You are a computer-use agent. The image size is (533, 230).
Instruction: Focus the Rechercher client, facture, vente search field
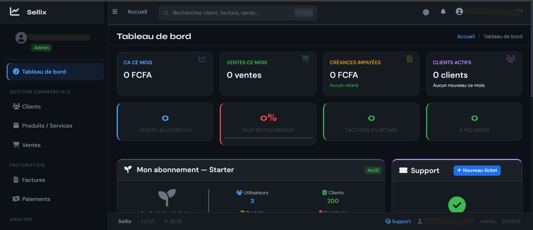[x=238, y=13]
